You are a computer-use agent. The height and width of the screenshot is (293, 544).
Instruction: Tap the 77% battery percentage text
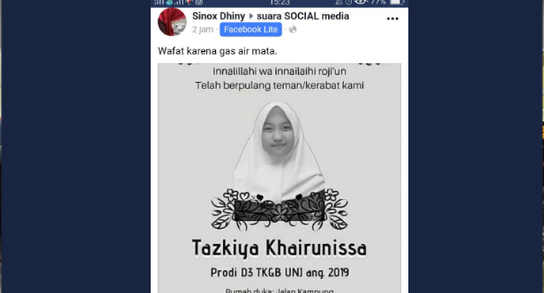click(x=378, y=2)
